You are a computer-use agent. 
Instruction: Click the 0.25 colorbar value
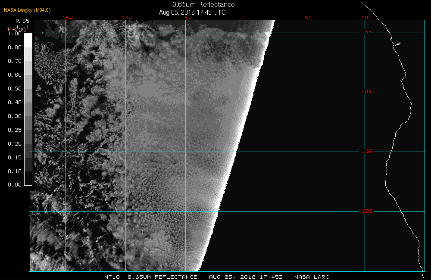(15, 130)
